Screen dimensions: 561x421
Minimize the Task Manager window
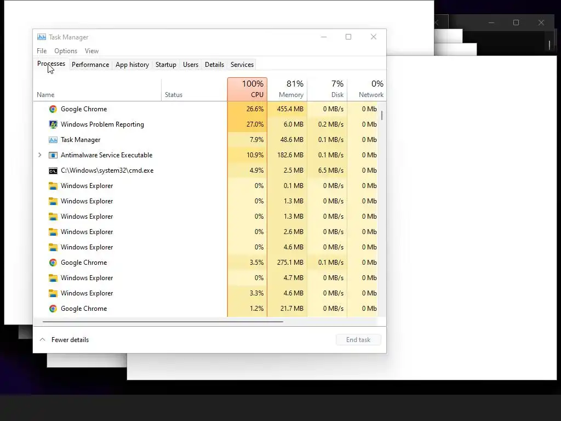pyautogui.click(x=324, y=37)
